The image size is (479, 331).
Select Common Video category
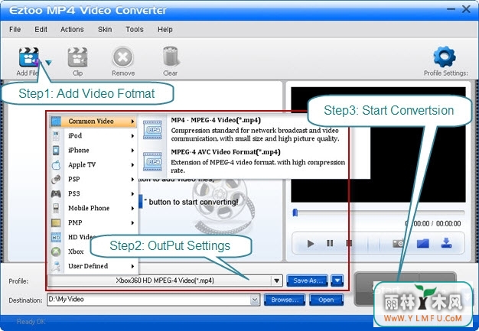click(x=93, y=121)
